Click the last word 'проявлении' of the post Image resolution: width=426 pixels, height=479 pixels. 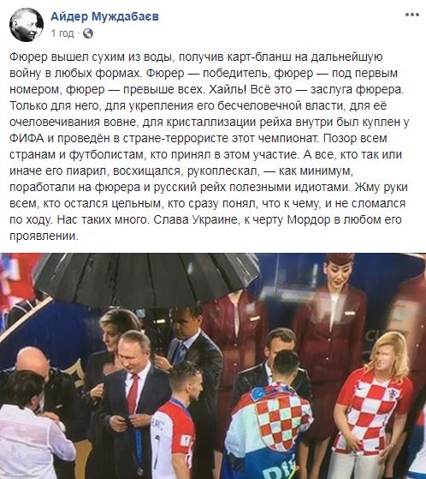coord(44,237)
